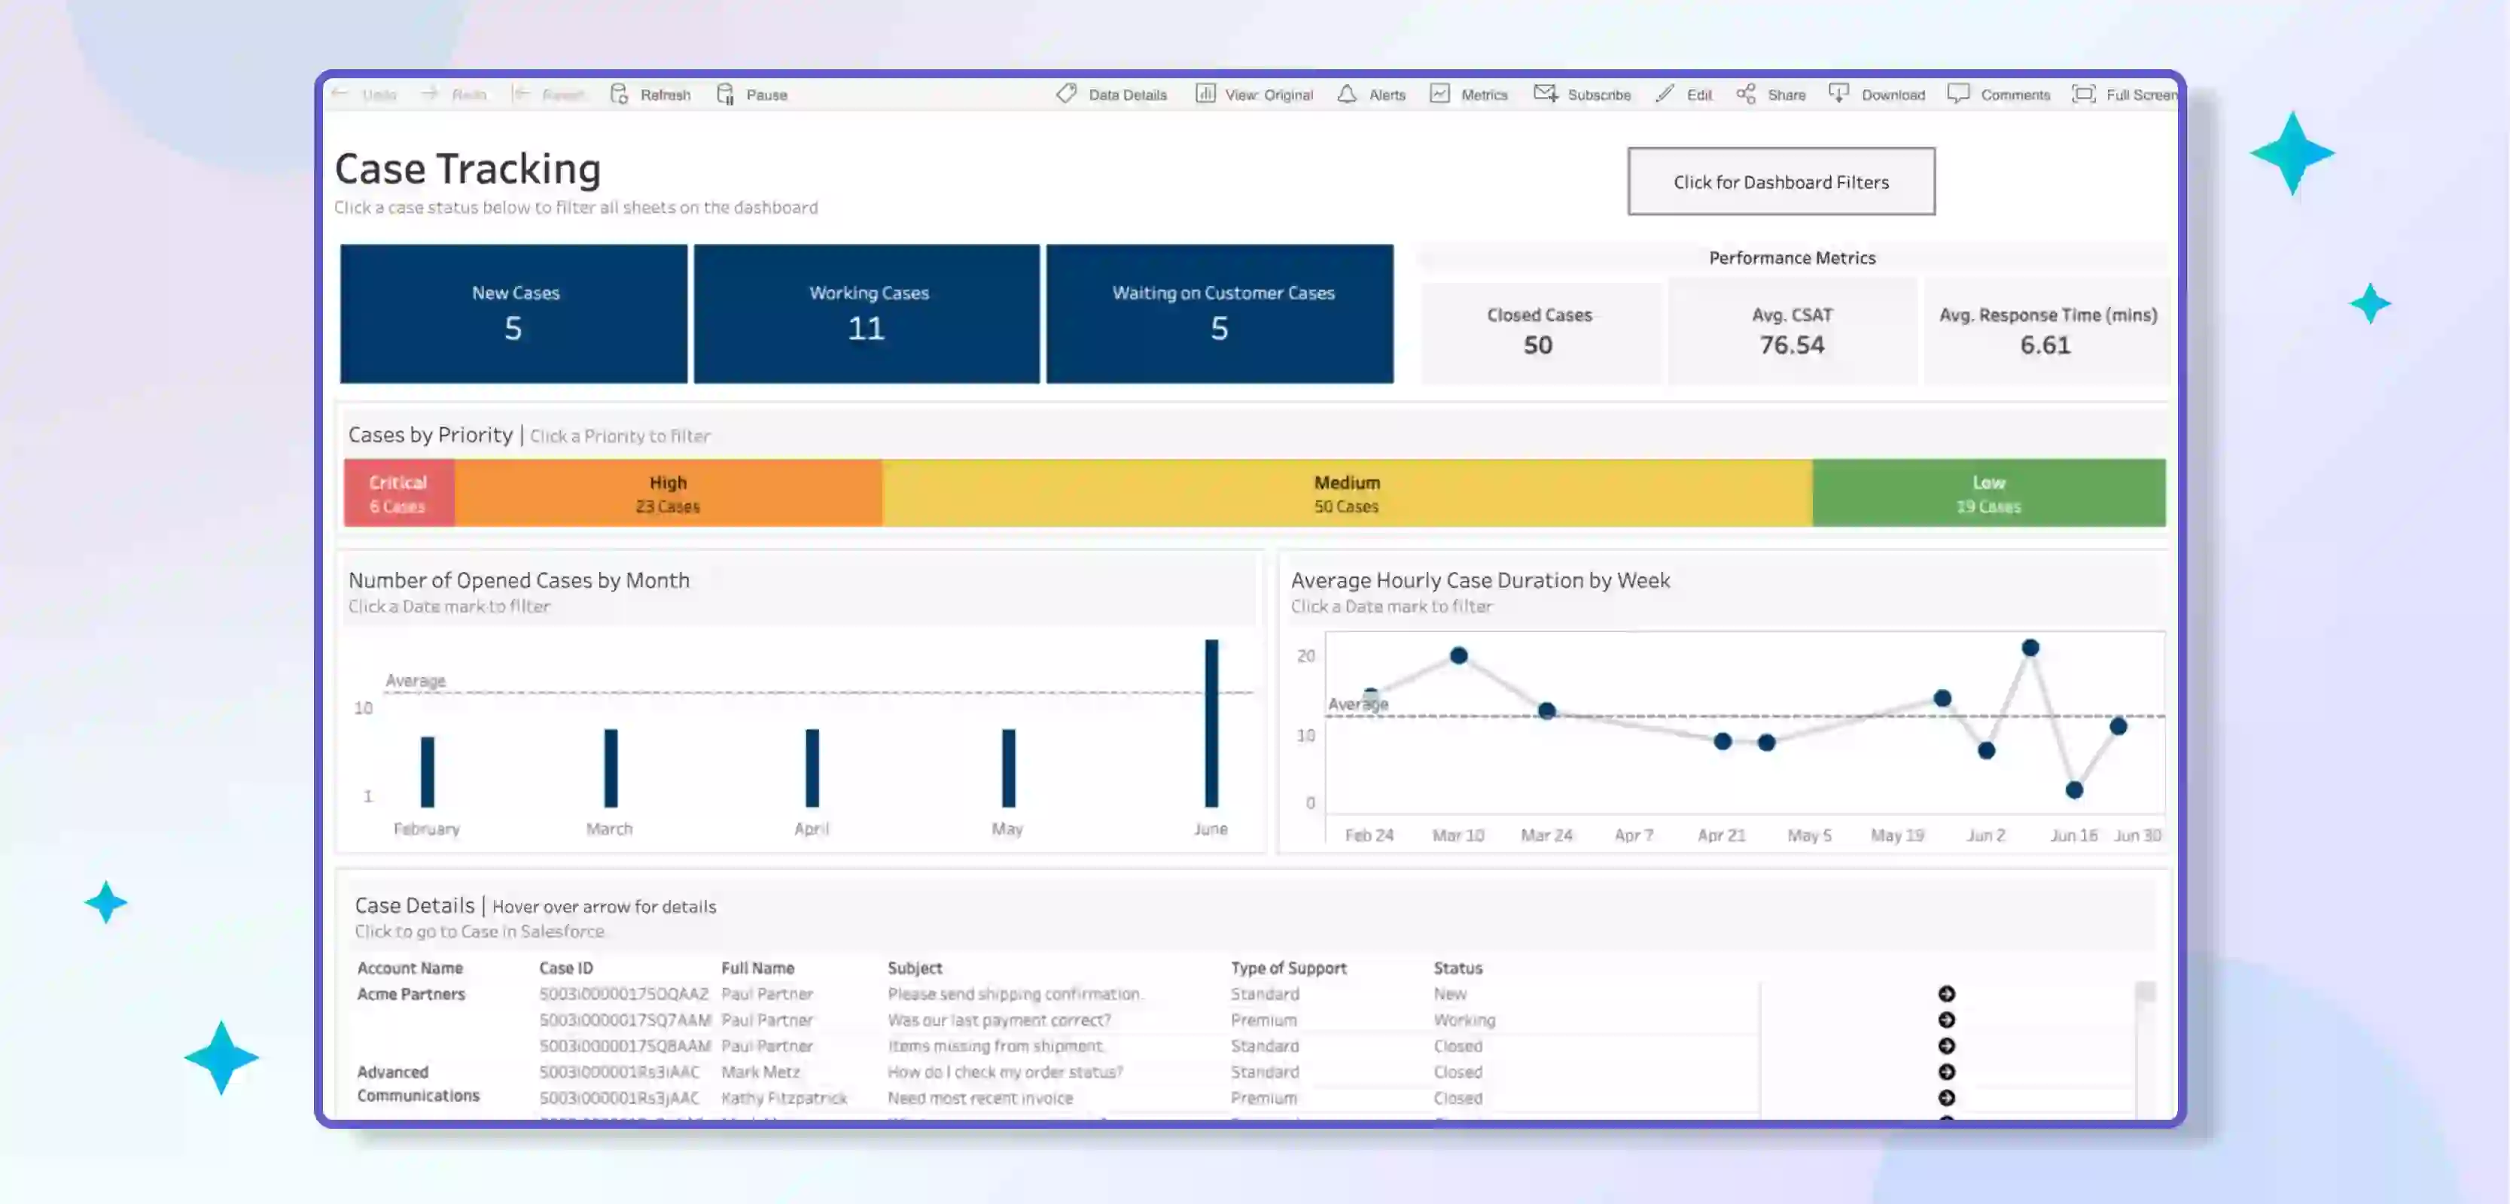Filter cases by Critical priority
Image resolution: width=2510 pixels, height=1204 pixels.
pos(398,493)
